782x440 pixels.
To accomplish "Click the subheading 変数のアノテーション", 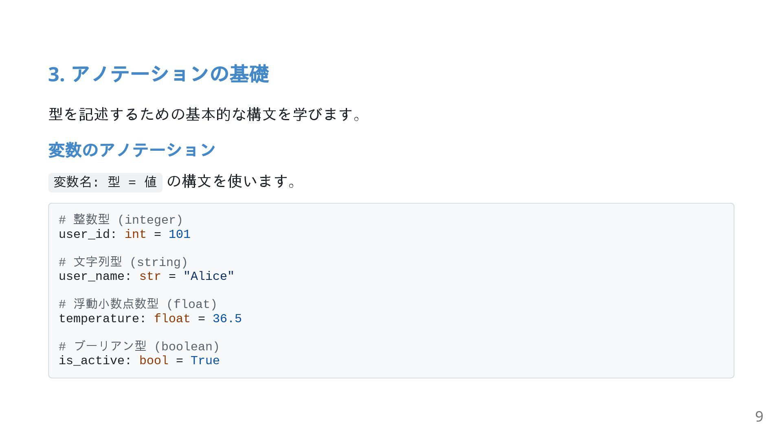I will (x=132, y=150).
